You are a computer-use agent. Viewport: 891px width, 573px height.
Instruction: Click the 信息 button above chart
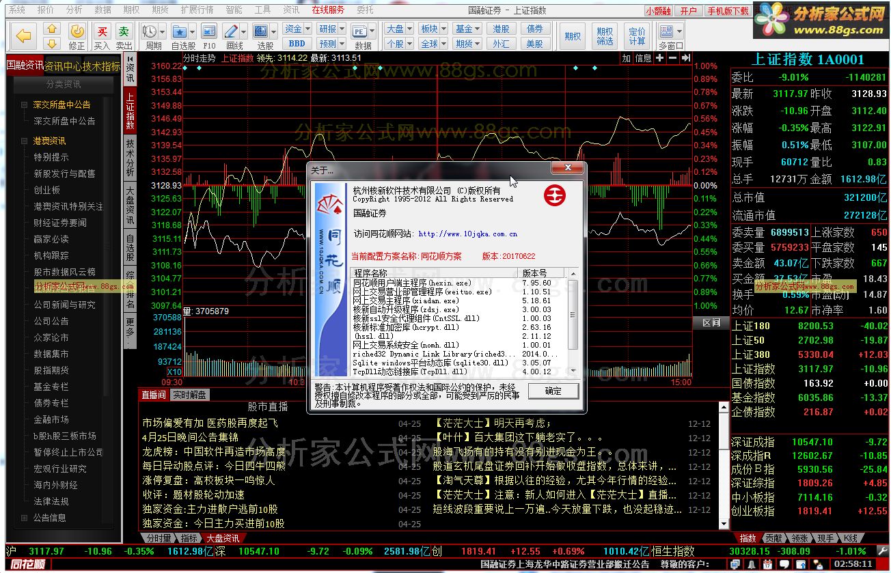click(x=644, y=58)
